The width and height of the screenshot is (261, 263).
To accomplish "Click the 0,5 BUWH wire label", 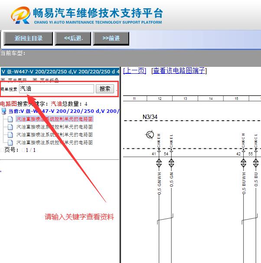I will click(244, 183).
